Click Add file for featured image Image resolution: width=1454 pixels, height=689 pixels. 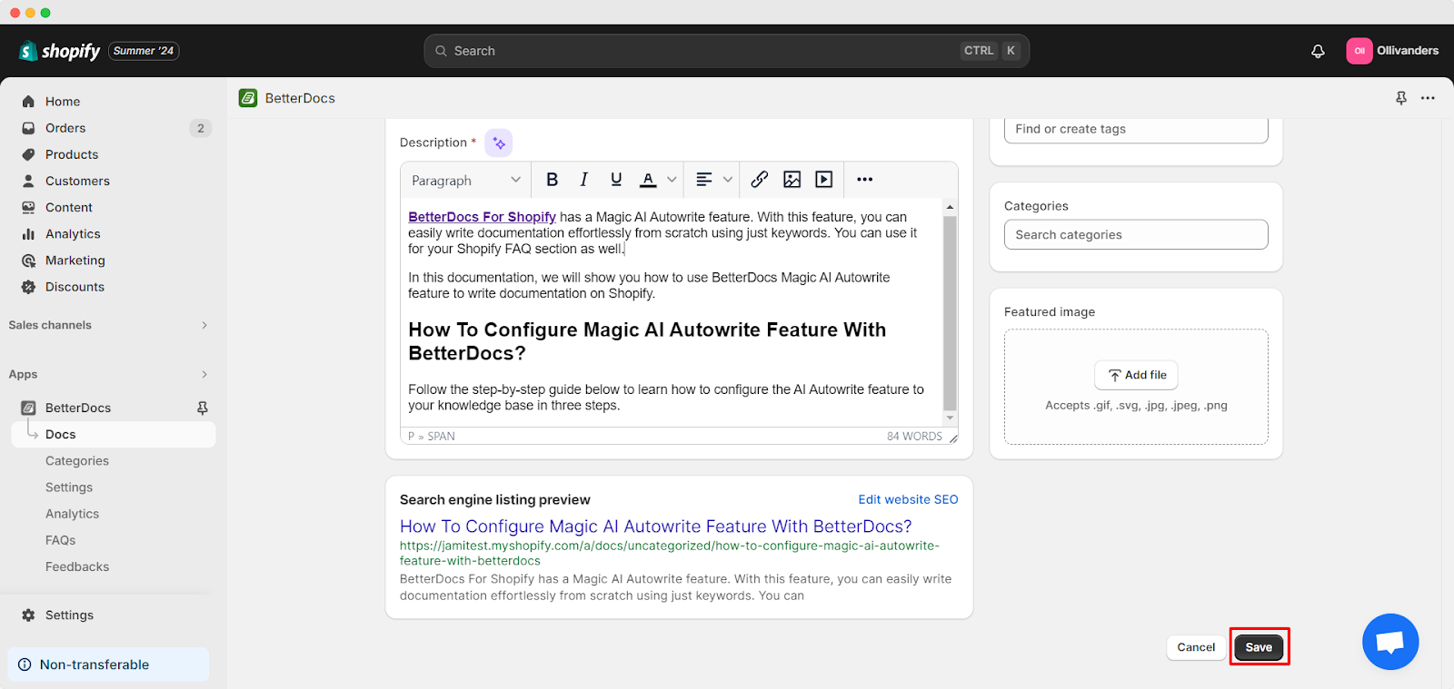pyautogui.click(x=1136, y=375)
